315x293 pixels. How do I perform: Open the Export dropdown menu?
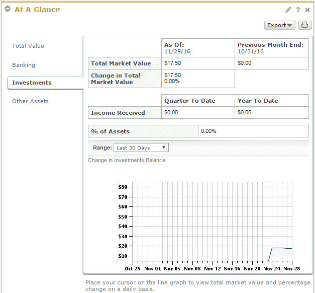280,25
